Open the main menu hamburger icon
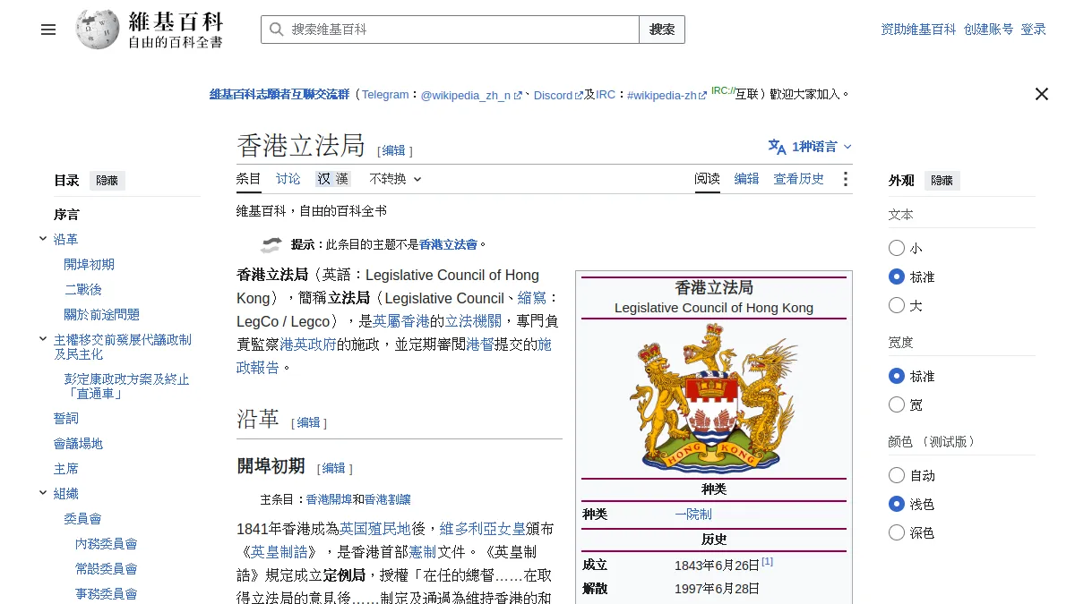Image resolution: width=1075 pixels, height=604 pixels. click(48, 30)
